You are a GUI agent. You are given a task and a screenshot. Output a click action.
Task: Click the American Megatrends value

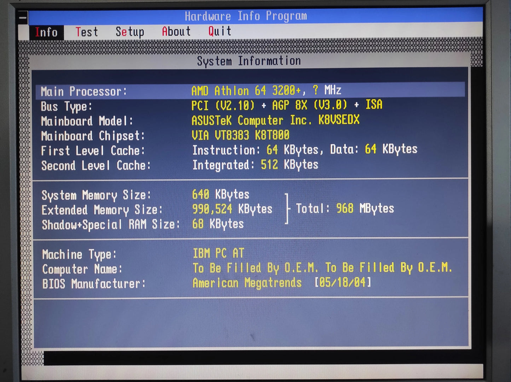tap(247, 283)
